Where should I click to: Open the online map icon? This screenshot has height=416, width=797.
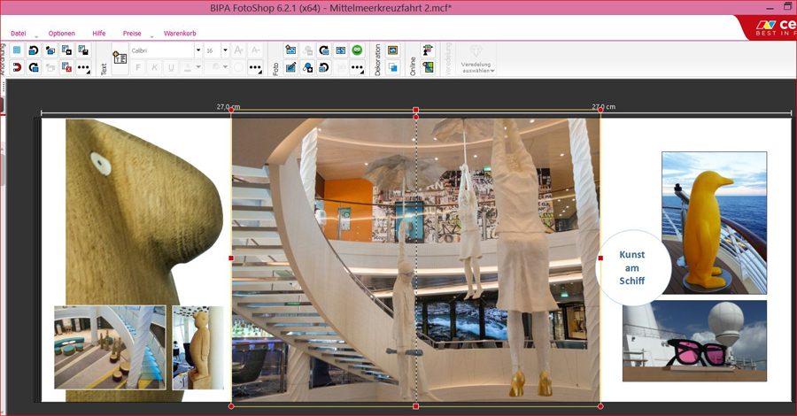[429, 67]
